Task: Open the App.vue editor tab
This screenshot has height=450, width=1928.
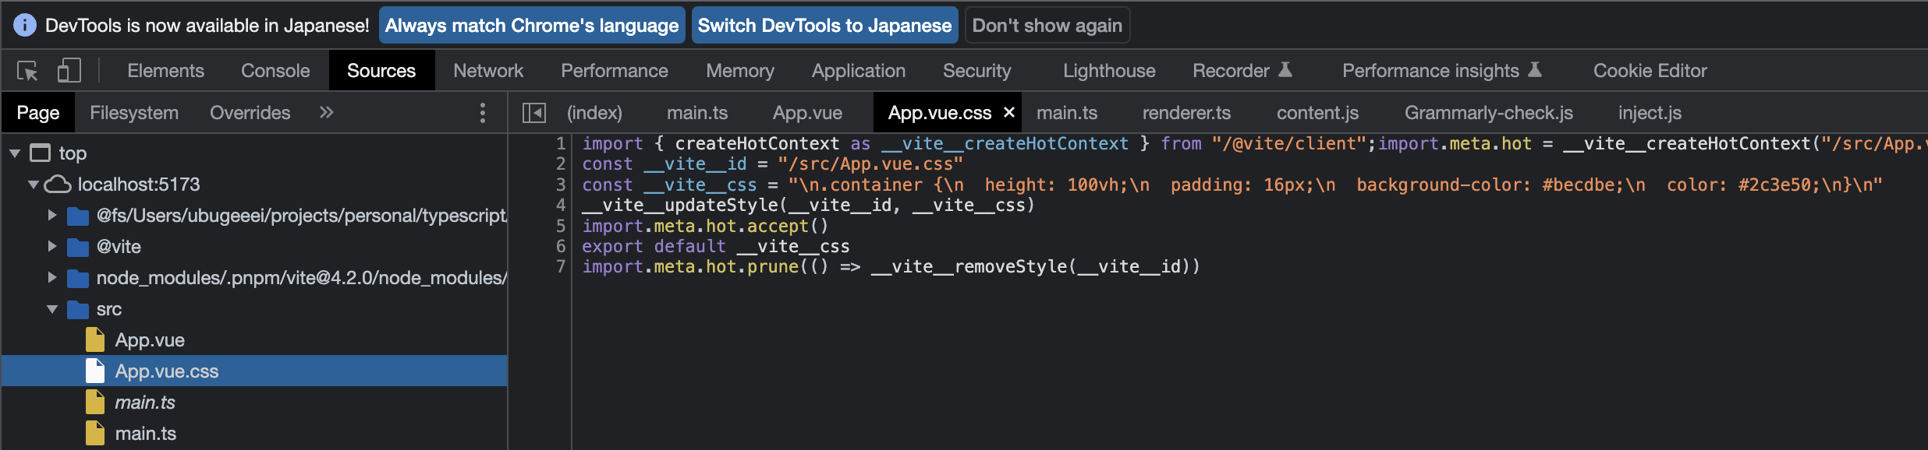Action: pos(807,113)
